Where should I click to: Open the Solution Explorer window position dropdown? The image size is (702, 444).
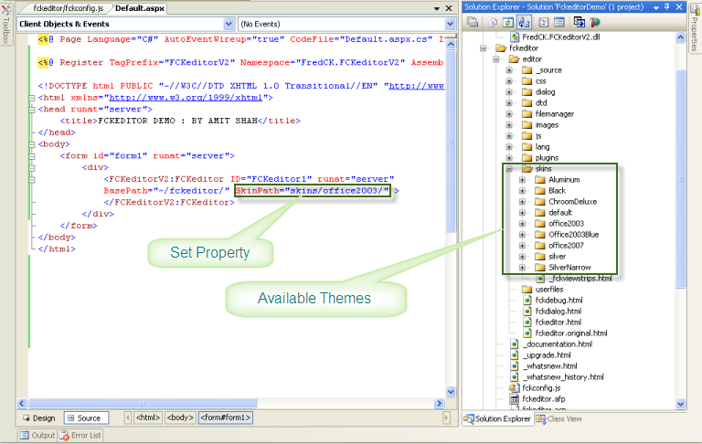click(x=656, y=7)
